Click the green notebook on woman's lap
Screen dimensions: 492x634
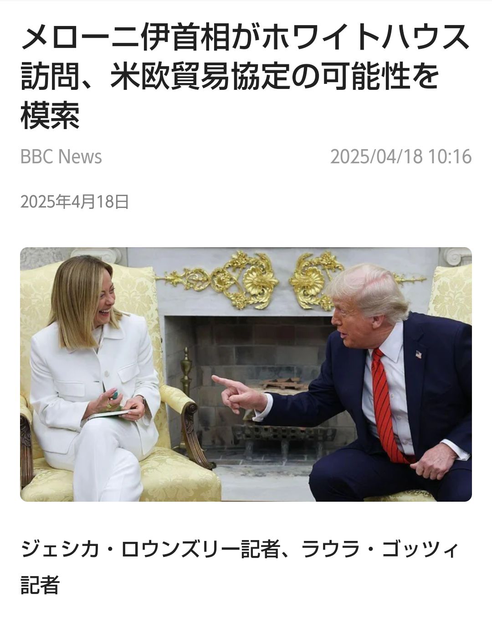pos(109,414)
